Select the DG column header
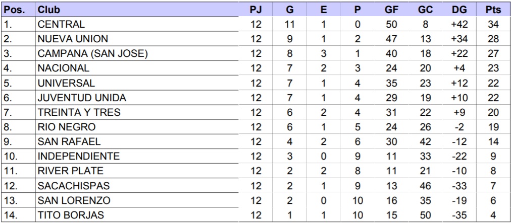511x223 pixels. (x=459, y=10)
